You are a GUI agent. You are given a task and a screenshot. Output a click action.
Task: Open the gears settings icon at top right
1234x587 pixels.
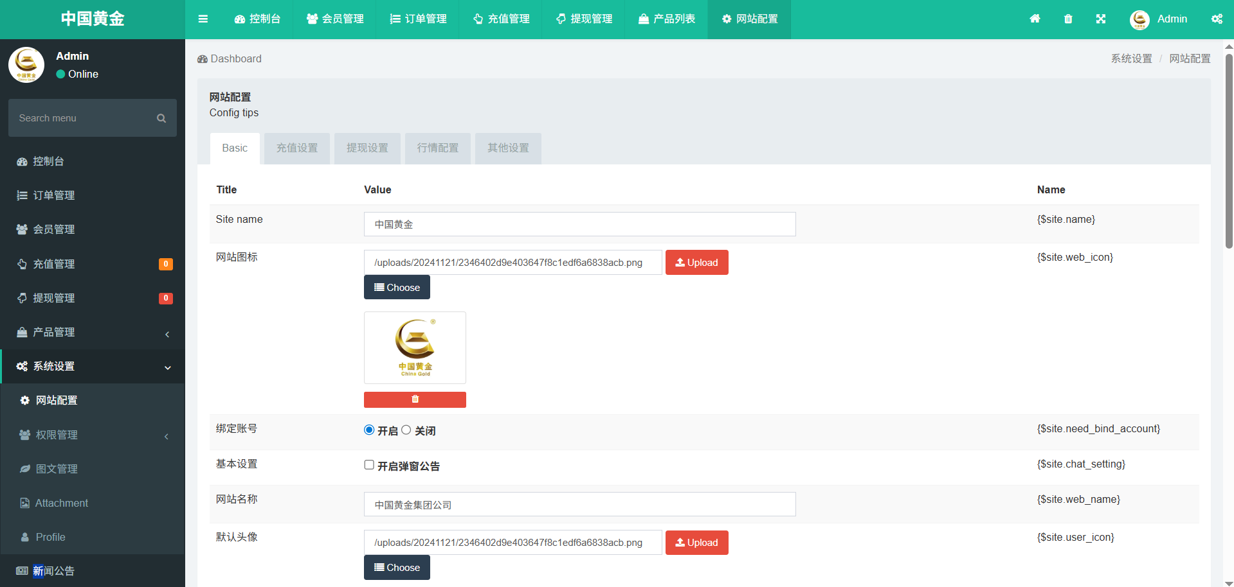[x=1217, y=19]
